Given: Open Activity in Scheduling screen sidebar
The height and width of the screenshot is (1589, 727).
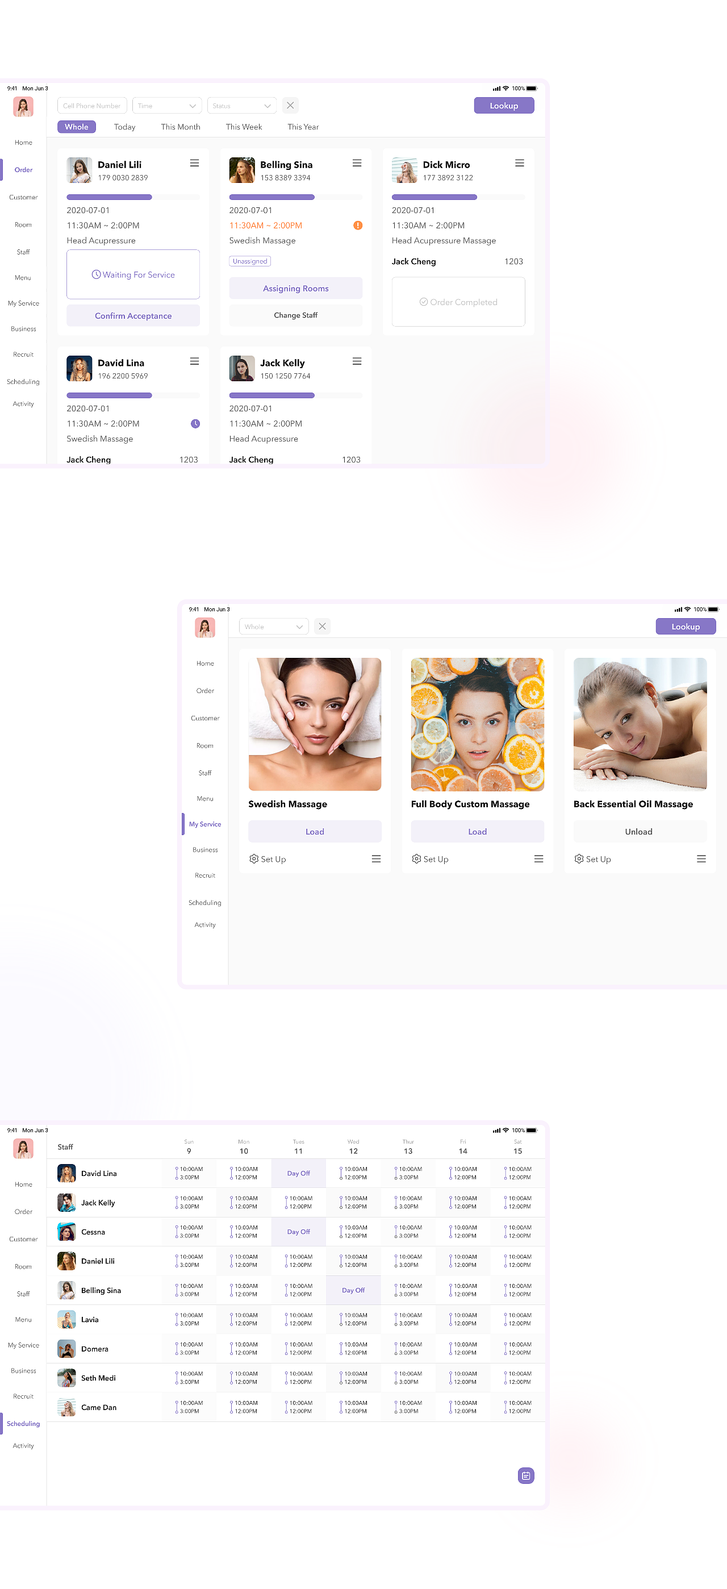Looking at the screenshot, I should tap(23, 1445).
